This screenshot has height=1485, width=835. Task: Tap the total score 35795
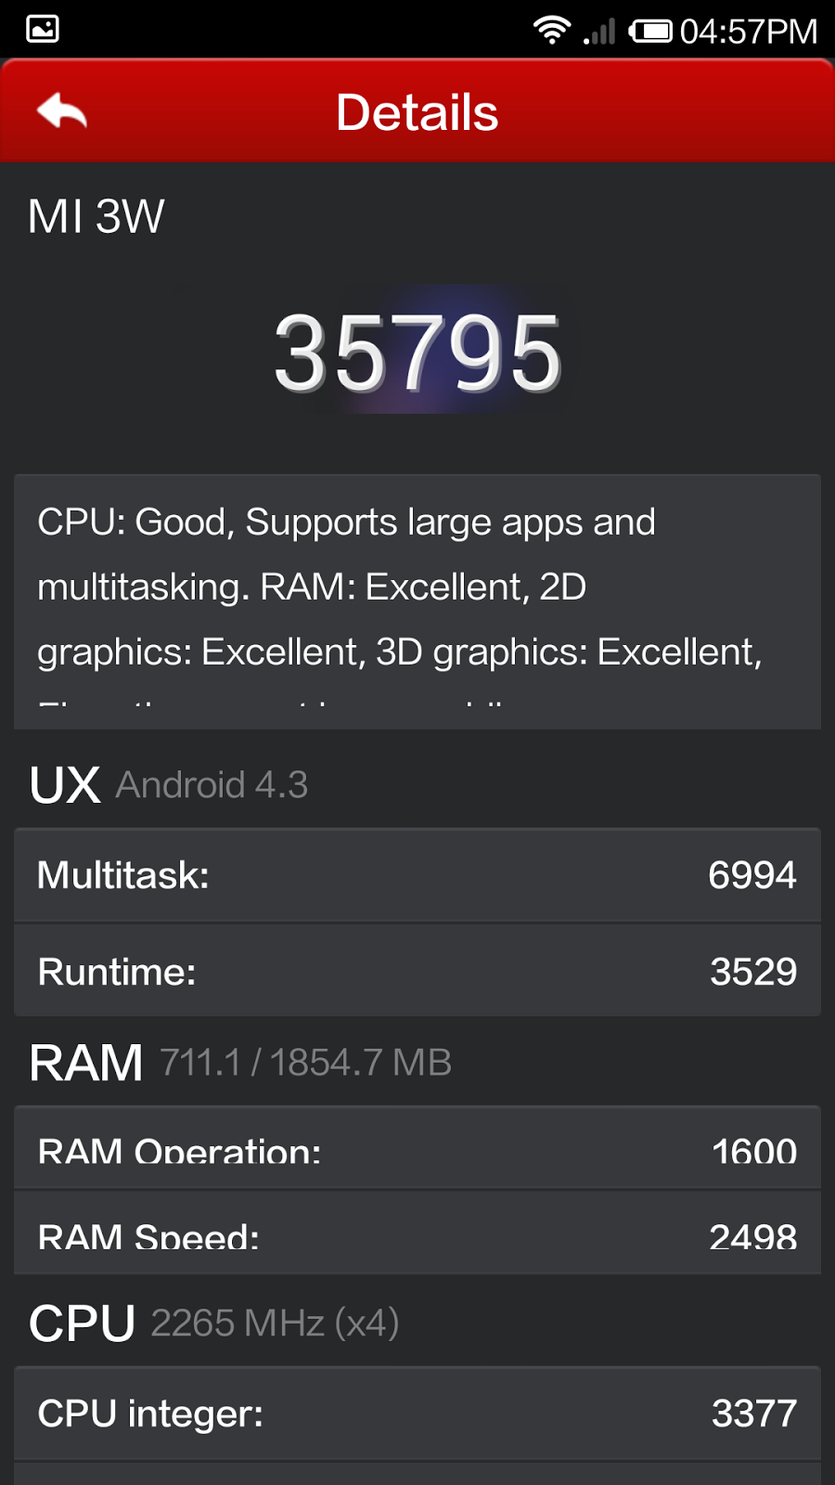point(417,354)
